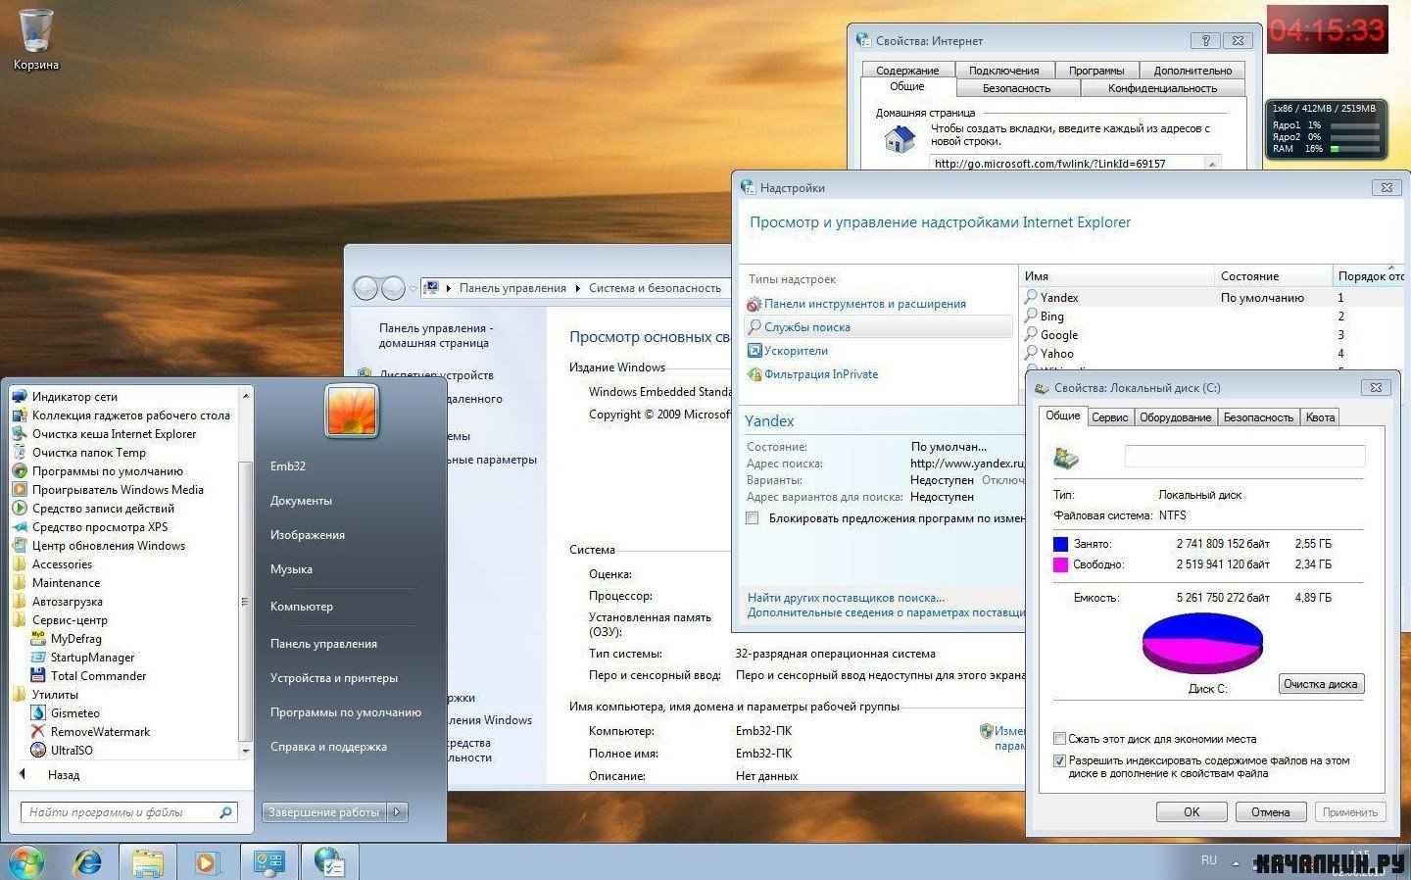Viewport: 1411px width, 880px height.
Task: Click OK in Local Disk properties
Action: (x=1192, y=812)
